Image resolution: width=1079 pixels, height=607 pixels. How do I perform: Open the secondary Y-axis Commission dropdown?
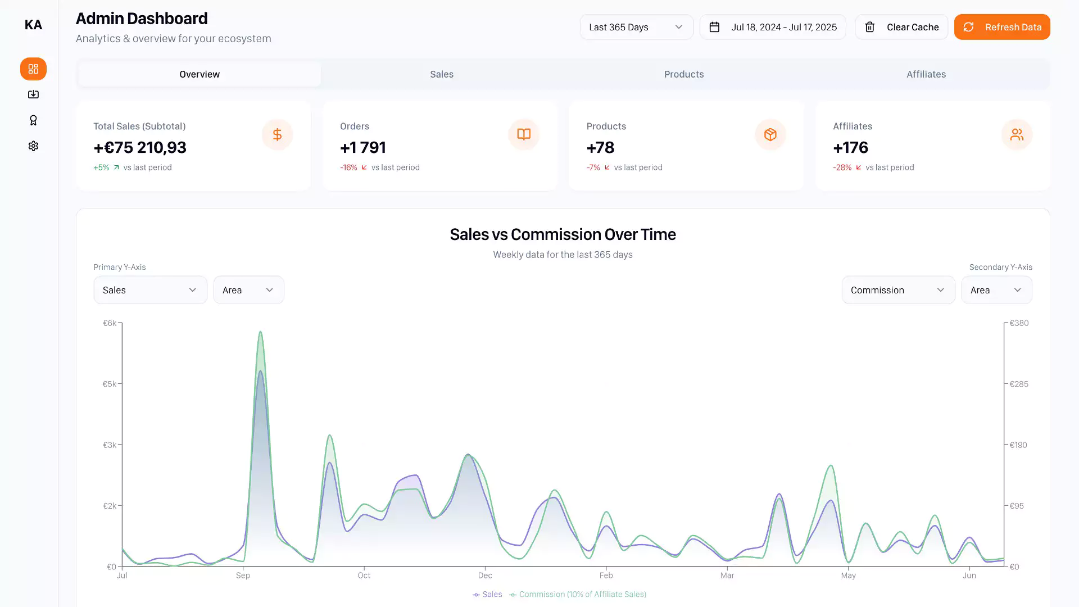(897, 290)
